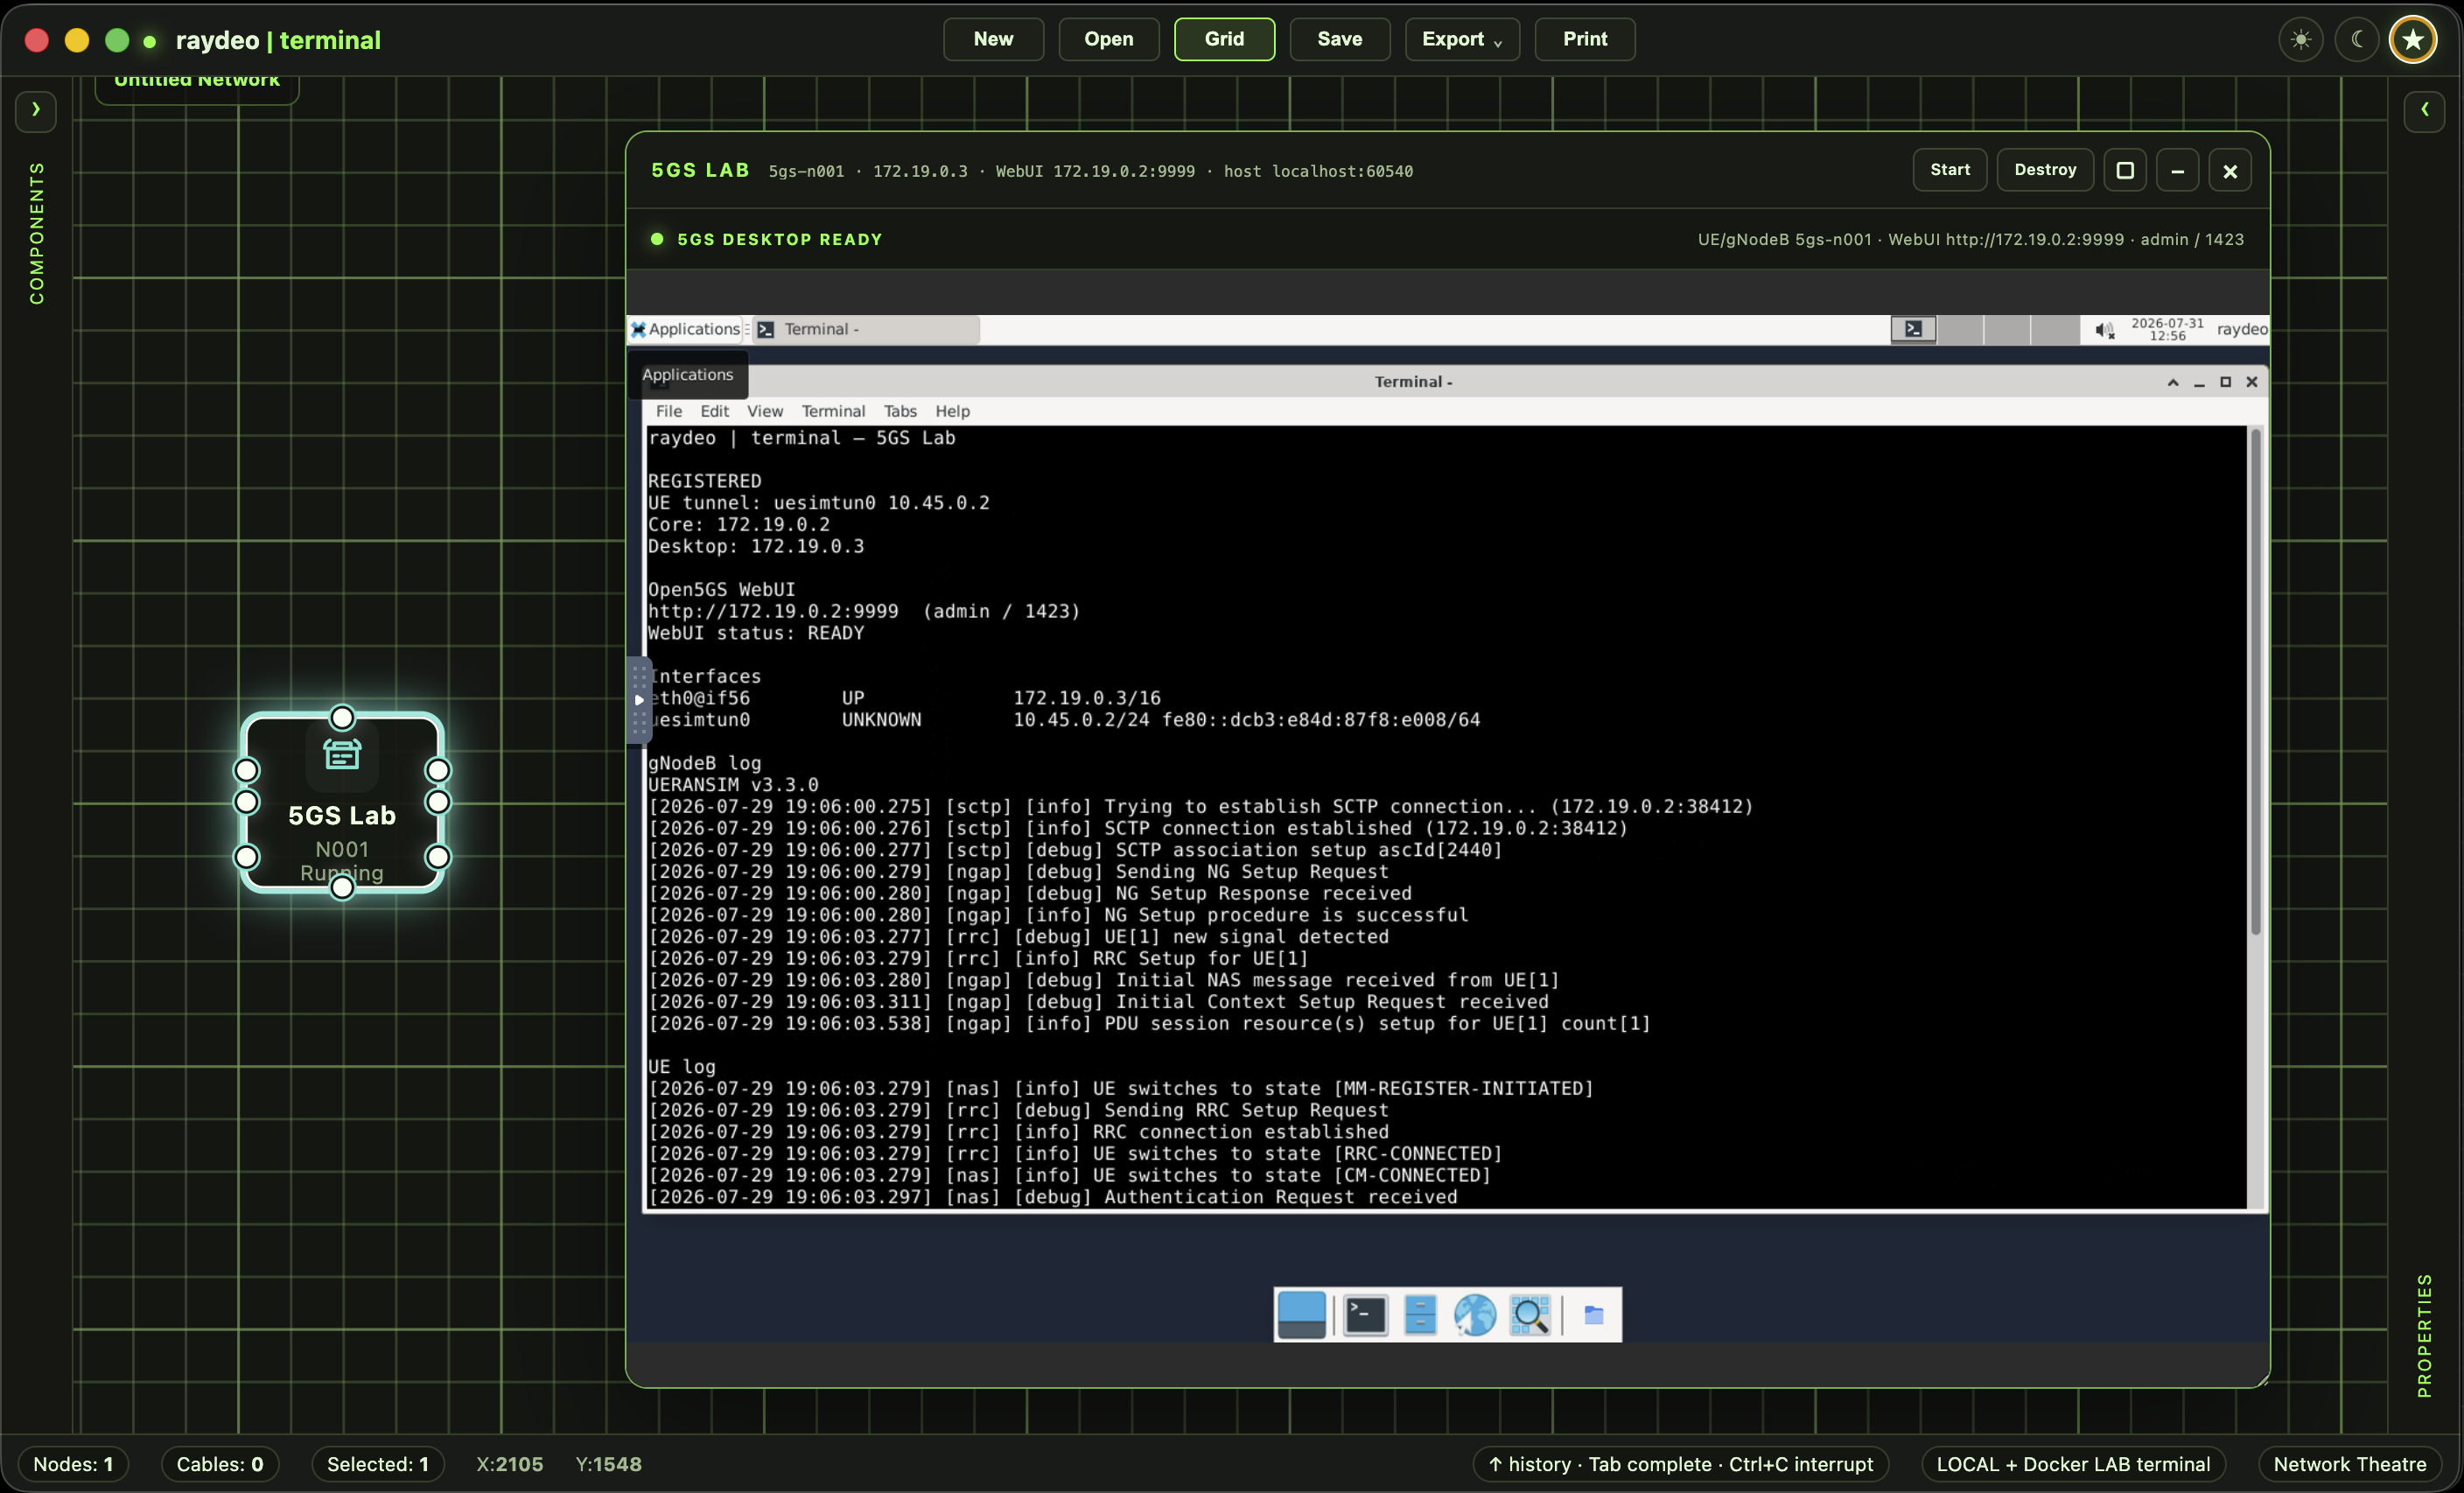2464x1493 pixels.
Task: Switch to dark theme moon icon
Action: tap(2357, 40)
